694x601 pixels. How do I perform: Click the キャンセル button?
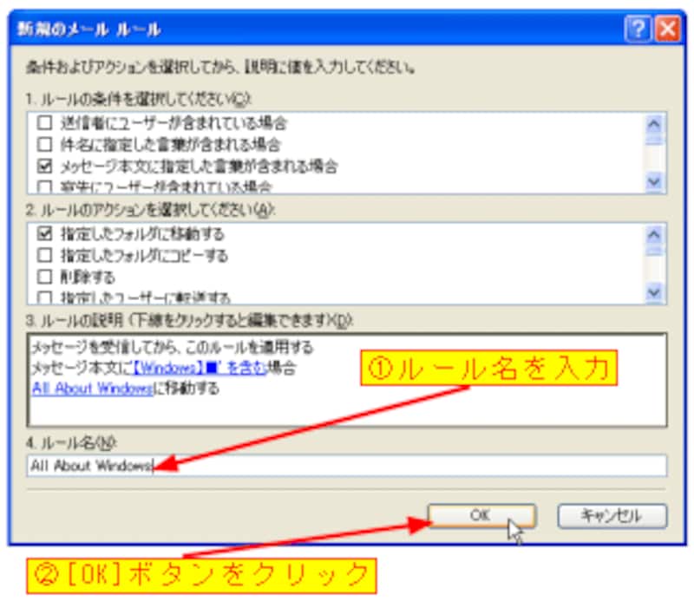tap(612, 516)
